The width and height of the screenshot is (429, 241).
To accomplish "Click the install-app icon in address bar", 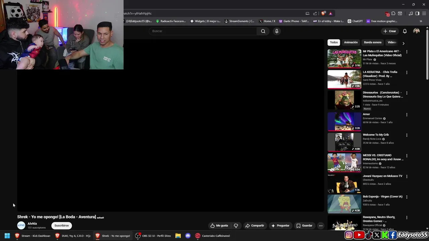I will click(x=307, y=13).
